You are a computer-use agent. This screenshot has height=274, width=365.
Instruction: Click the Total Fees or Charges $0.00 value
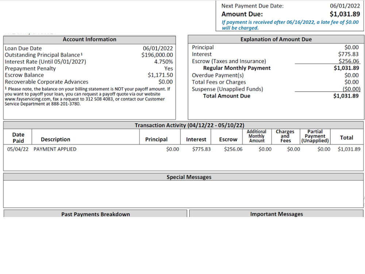[x=351, y=82]
